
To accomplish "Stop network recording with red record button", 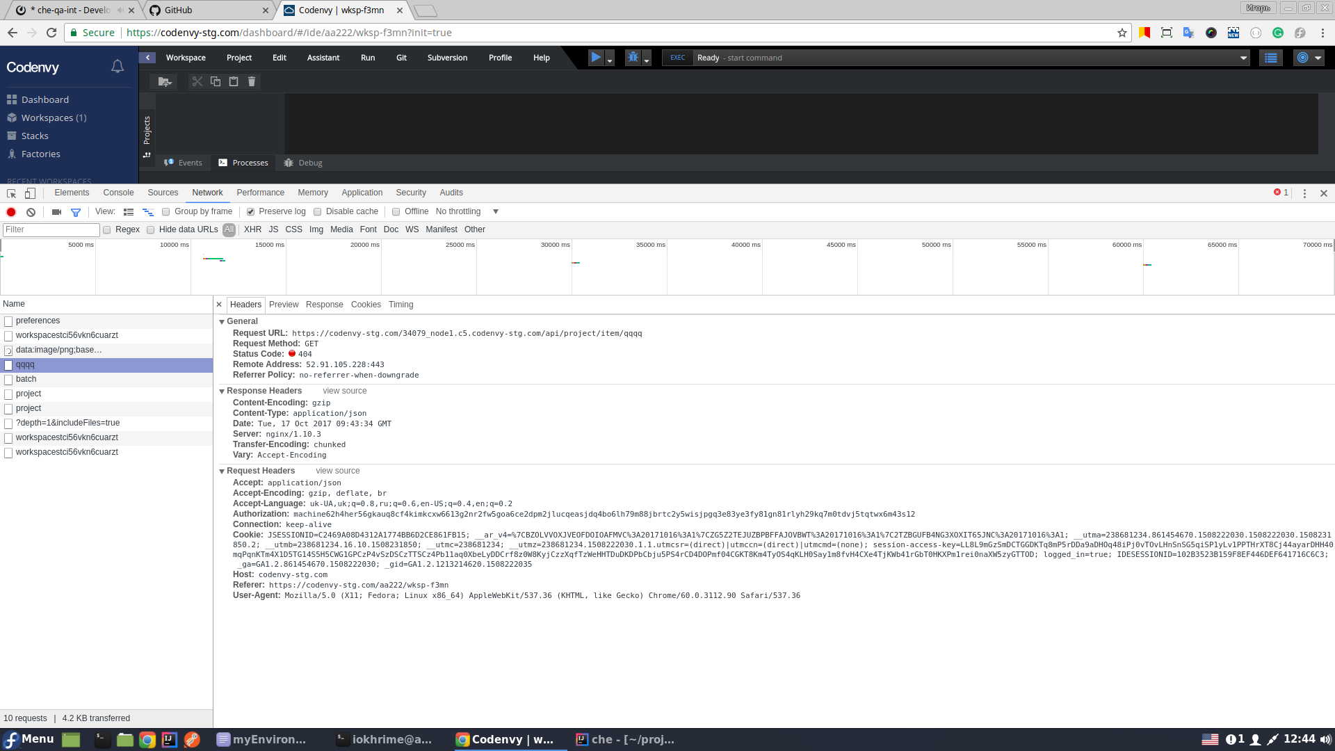I will [x=10, y=212].
